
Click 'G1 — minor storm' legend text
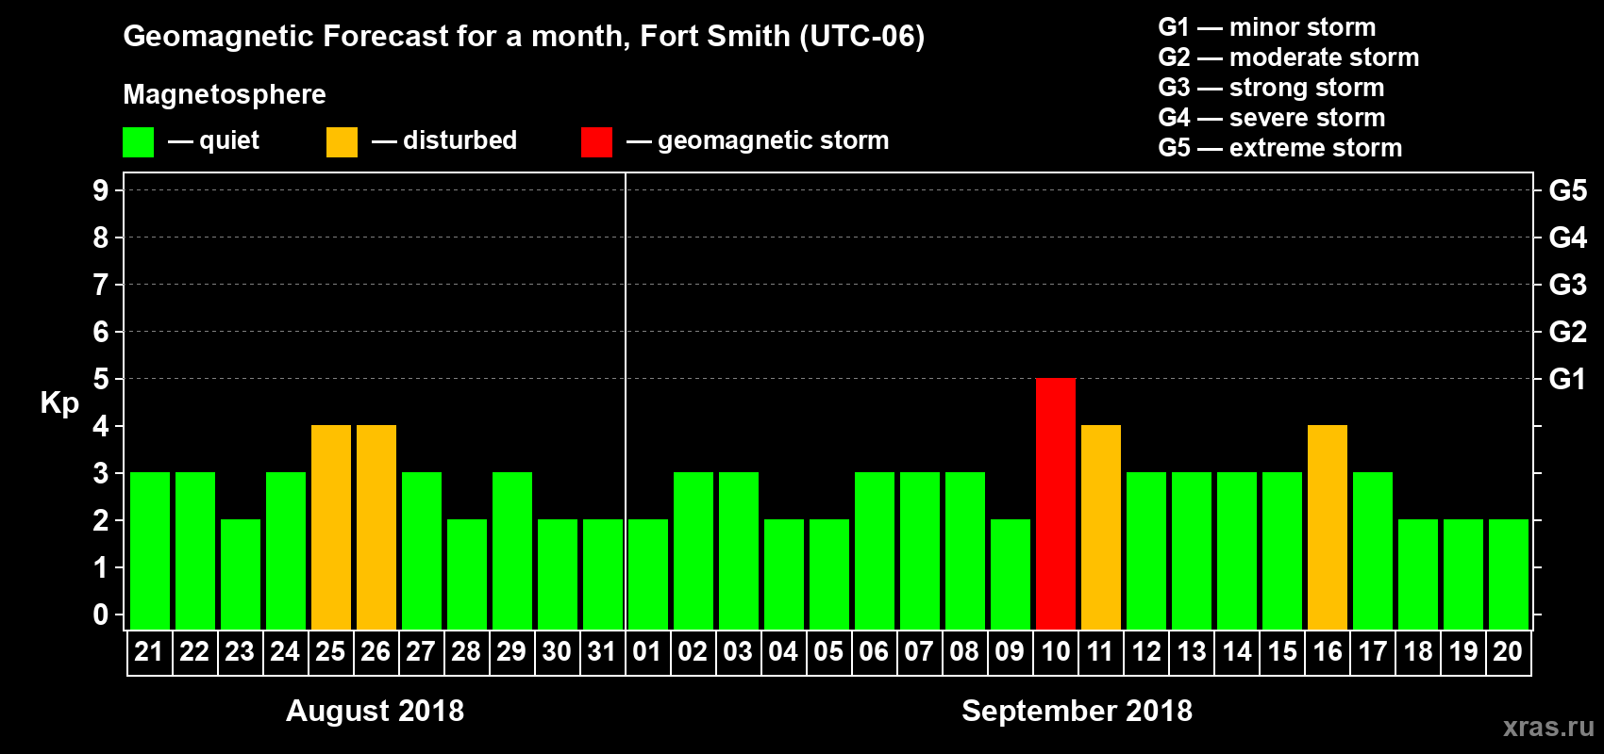click(x=1267, y=27)
